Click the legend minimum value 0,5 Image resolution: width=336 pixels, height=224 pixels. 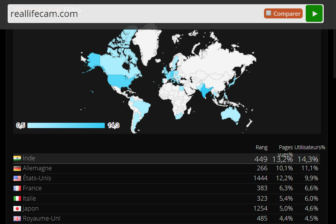pyautogui.click(x=21, y=125)
